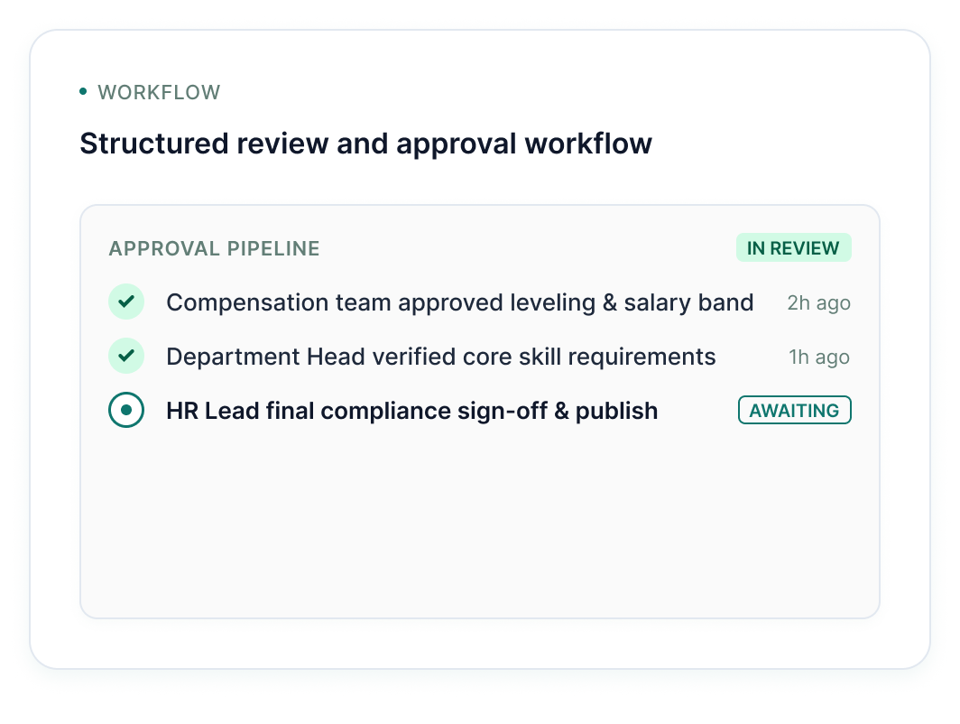Click the APPROVAL PIPELINE heading
The width and height of the screenshot is (960, 724).
(215, 248)
